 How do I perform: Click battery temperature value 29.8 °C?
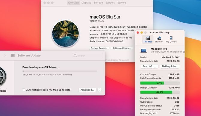click(x=175, y=109)
